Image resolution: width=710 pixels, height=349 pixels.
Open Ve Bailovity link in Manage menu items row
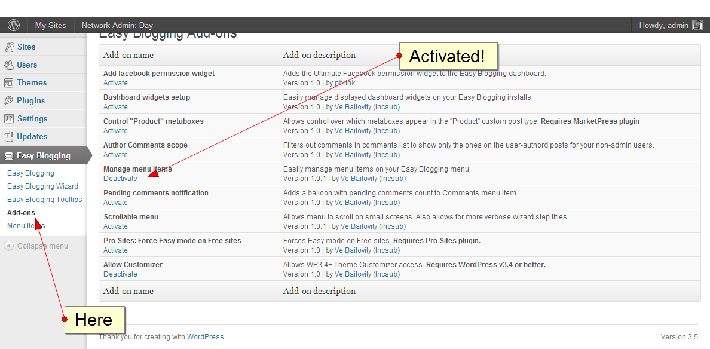tap(373, 179)
